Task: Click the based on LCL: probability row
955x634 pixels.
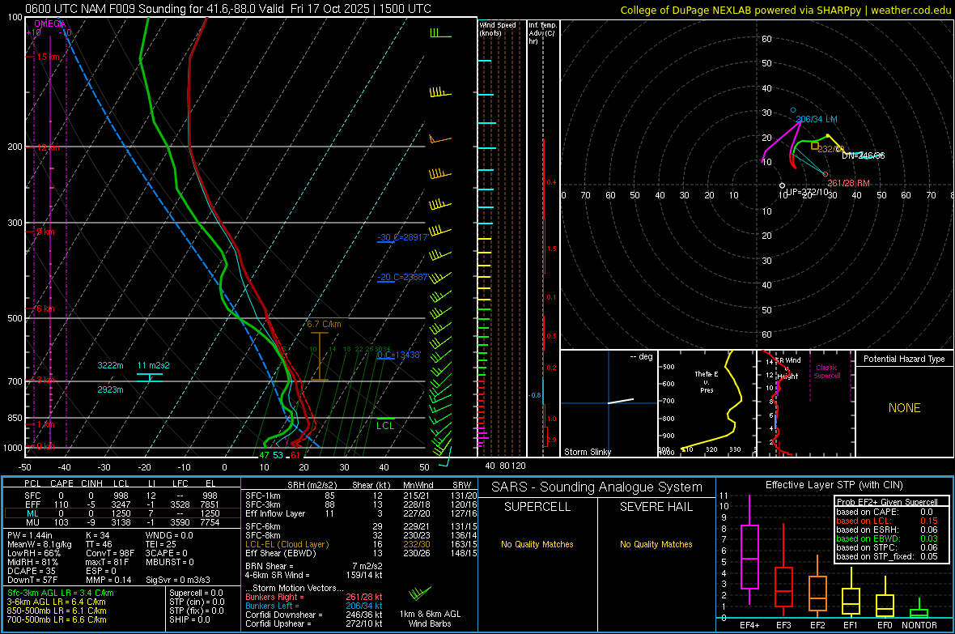Action: click(887, 521)
